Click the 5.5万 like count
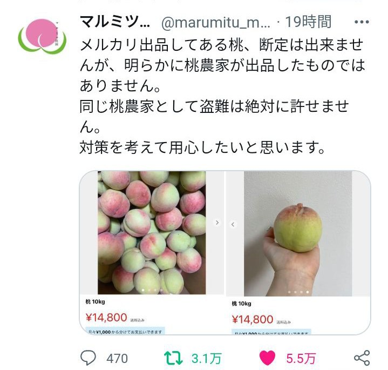The height and width of the screenshot is (370, 388). pyautogui.click(x=301, y=359)
